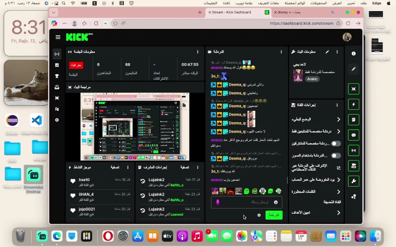Select the green headphones emote with pink eyes
396x247 pixels.
[262, 191]
